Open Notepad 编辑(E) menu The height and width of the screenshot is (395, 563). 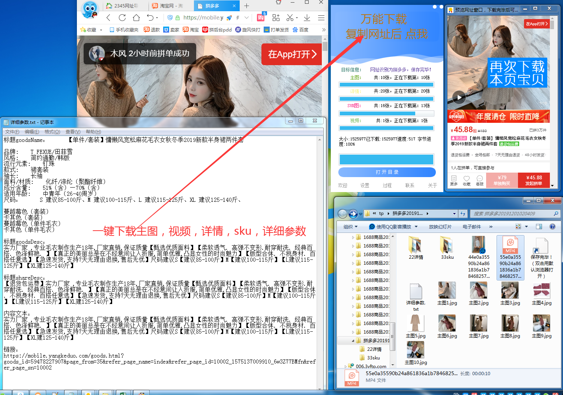coord(32,132)
